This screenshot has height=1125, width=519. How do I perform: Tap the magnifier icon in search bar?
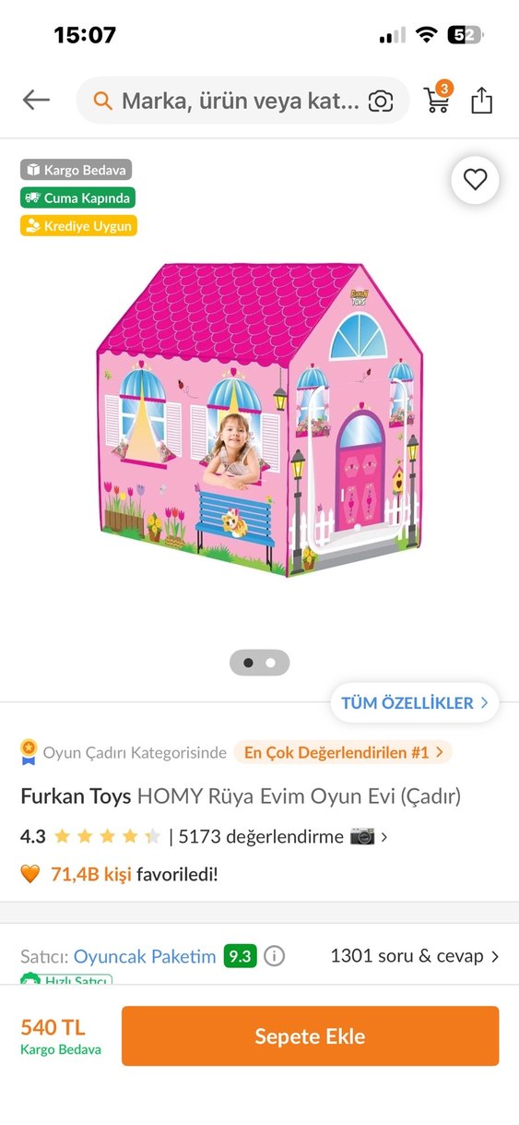click(103, 101)
